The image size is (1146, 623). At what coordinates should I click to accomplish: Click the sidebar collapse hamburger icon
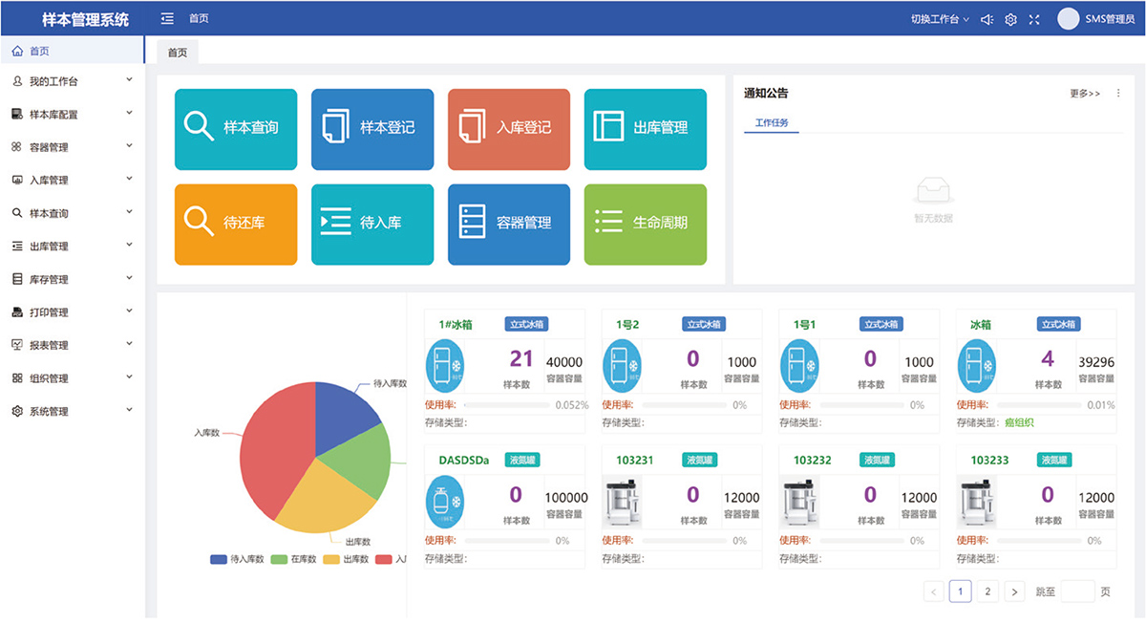(x=167, y=18)
